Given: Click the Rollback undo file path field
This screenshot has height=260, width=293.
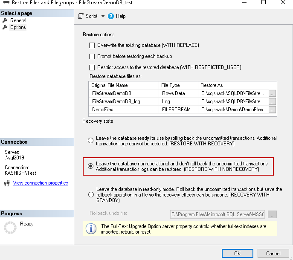Looking at the screenshot, I should tap(217, 214).
